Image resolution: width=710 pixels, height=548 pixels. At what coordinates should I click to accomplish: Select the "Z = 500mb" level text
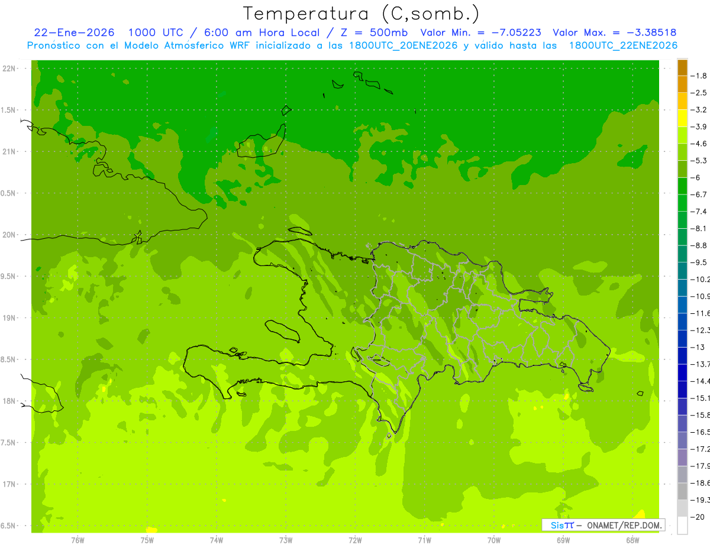373,33
